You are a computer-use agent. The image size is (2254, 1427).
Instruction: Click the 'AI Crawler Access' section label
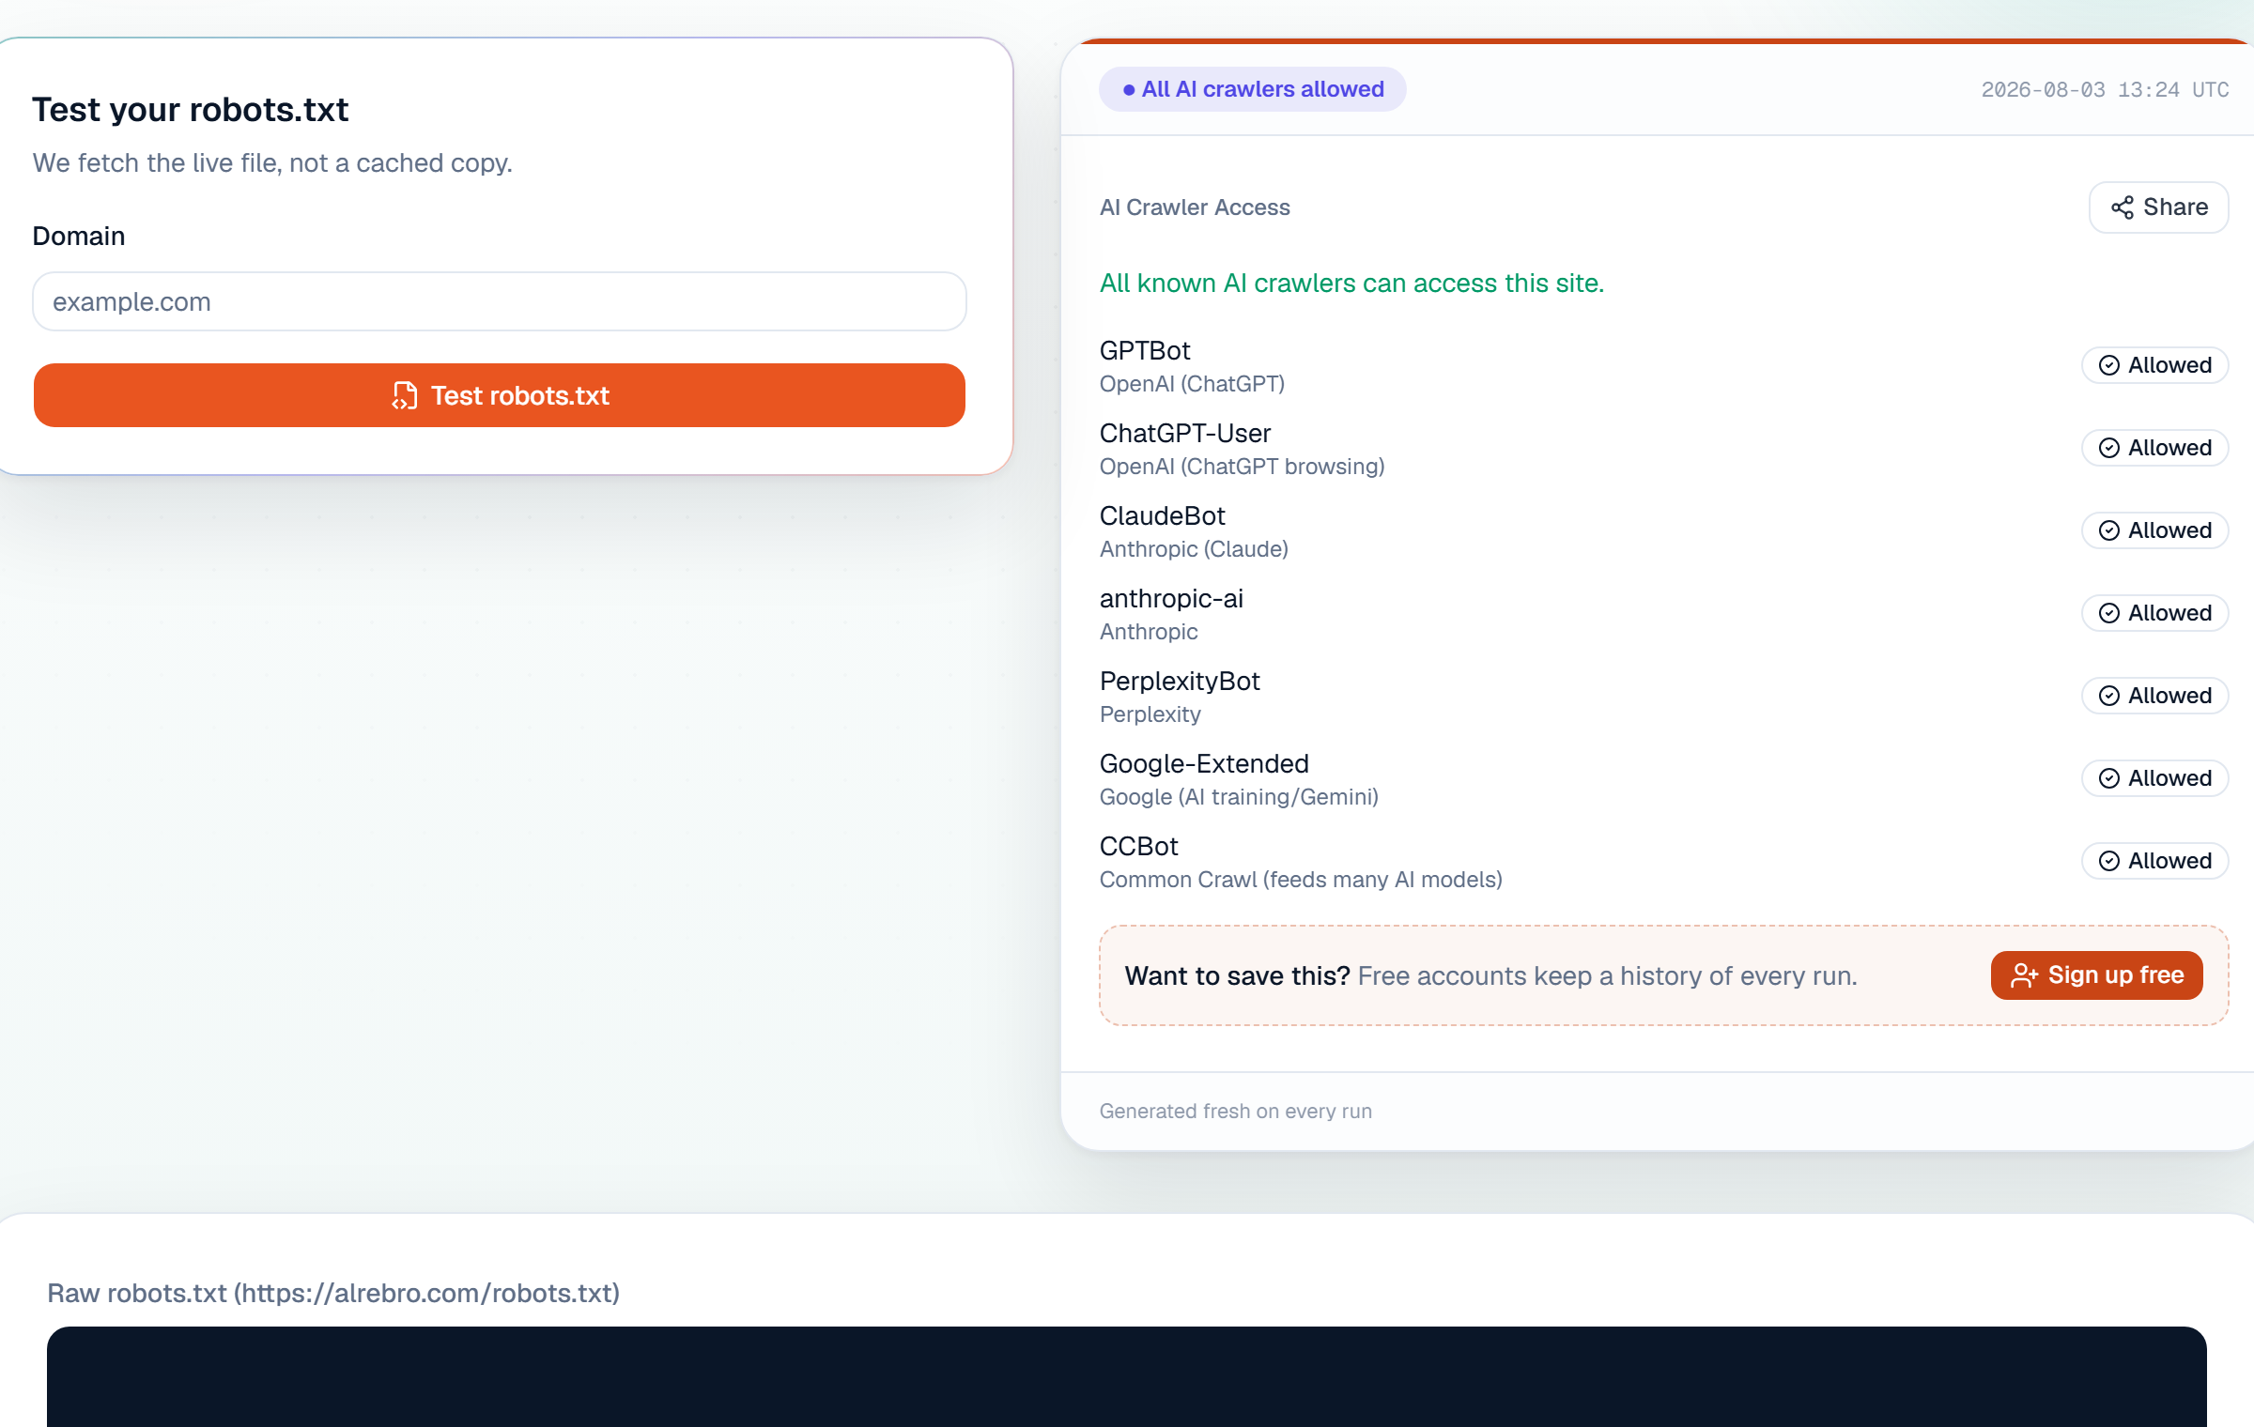(x=1195, y=207)
